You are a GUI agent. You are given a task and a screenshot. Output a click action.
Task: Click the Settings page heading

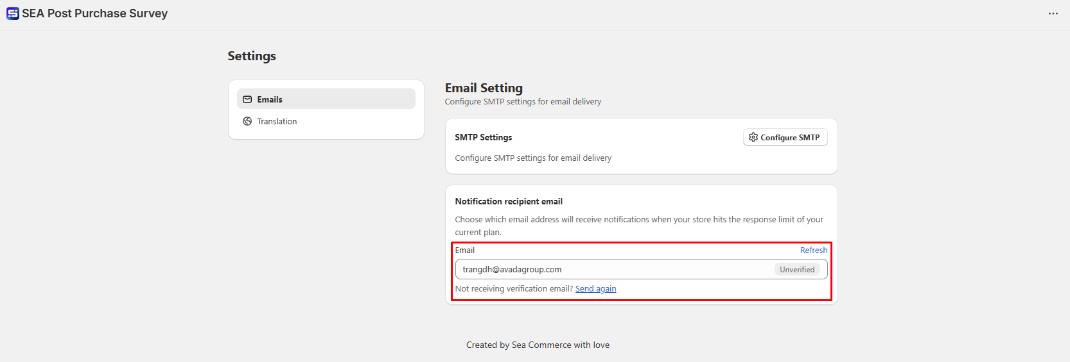(252, 56)
